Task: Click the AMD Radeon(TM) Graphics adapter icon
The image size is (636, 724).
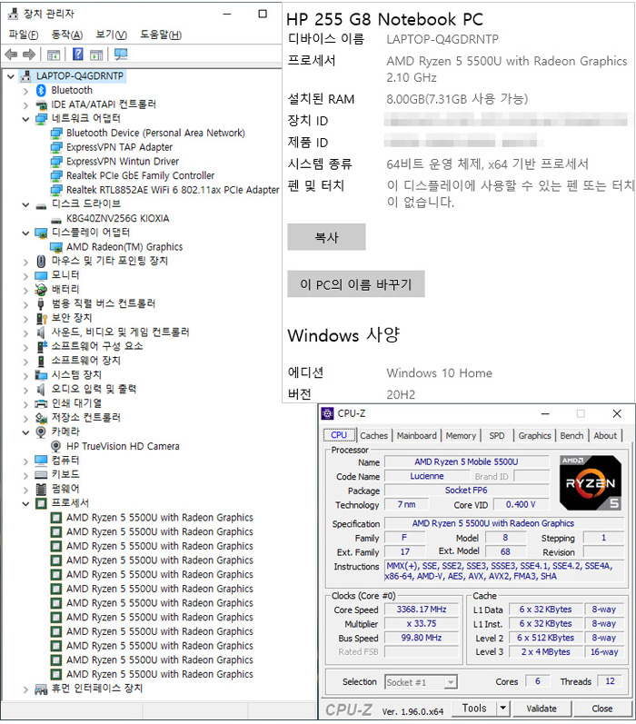Action: (56, 247)
